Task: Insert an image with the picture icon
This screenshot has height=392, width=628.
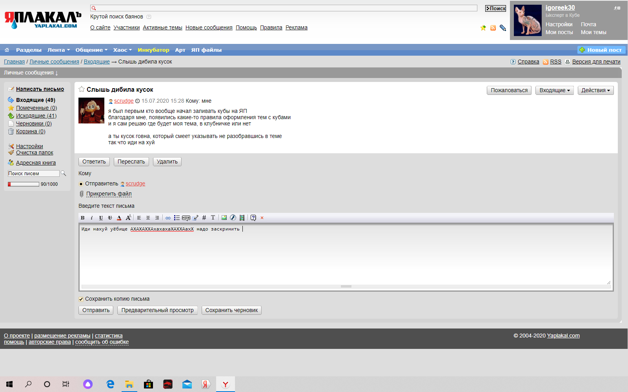Action: pyautogui.click(x=224, y=218)
